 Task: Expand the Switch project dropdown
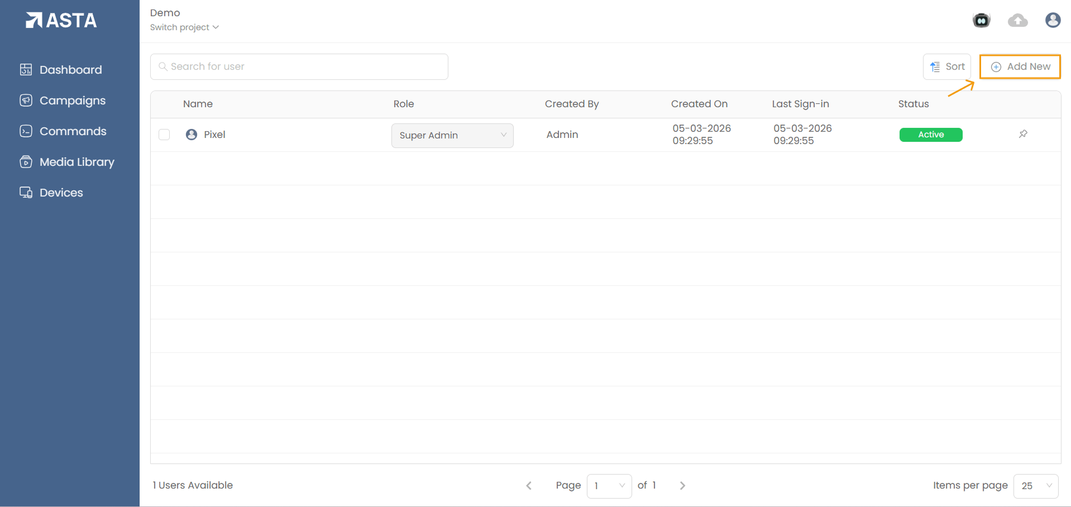pos(184,27)
